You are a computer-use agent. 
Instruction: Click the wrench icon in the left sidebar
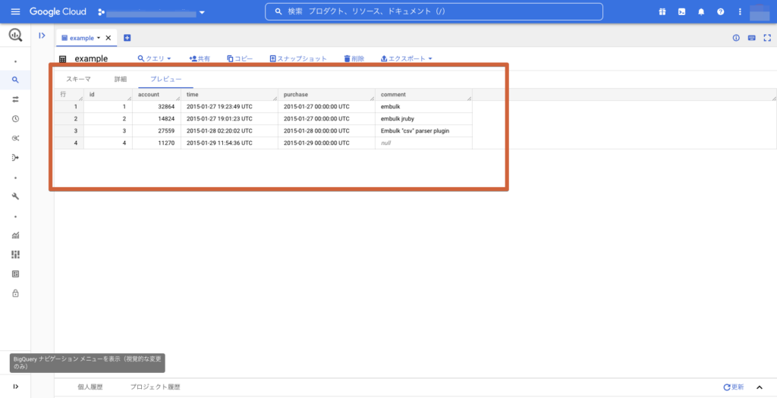(15, 196)
